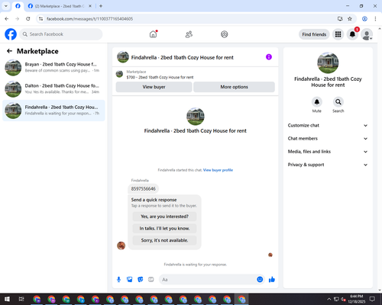Open the Facebook menu grid icon

pos(338,34)
